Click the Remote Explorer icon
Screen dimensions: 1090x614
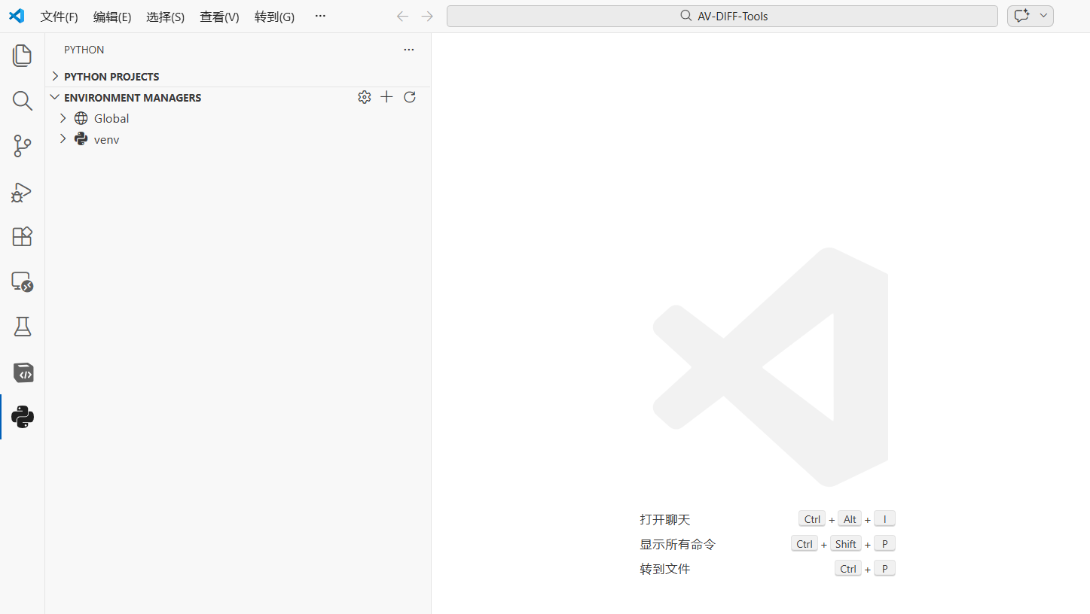[22, 282]
